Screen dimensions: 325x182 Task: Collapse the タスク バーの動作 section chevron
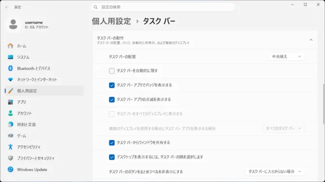tap(311, 40)
